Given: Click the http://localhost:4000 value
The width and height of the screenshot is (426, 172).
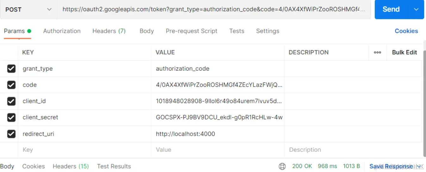Looking at the screenshot, I should click(218, 134).
